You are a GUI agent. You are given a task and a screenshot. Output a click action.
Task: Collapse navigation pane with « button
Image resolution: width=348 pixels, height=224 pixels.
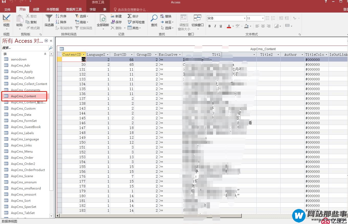pos(51,41)
